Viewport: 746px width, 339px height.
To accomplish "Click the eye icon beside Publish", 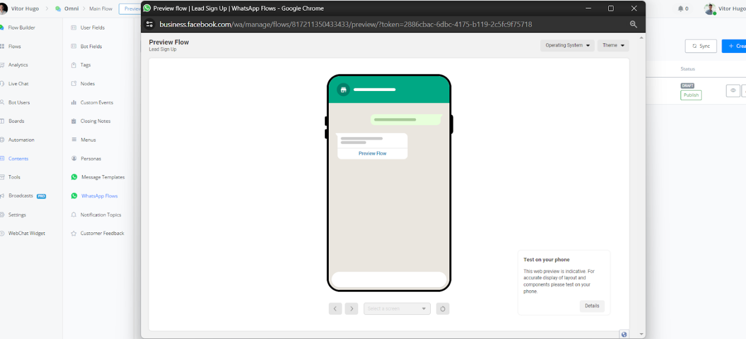I will point(733,91).
